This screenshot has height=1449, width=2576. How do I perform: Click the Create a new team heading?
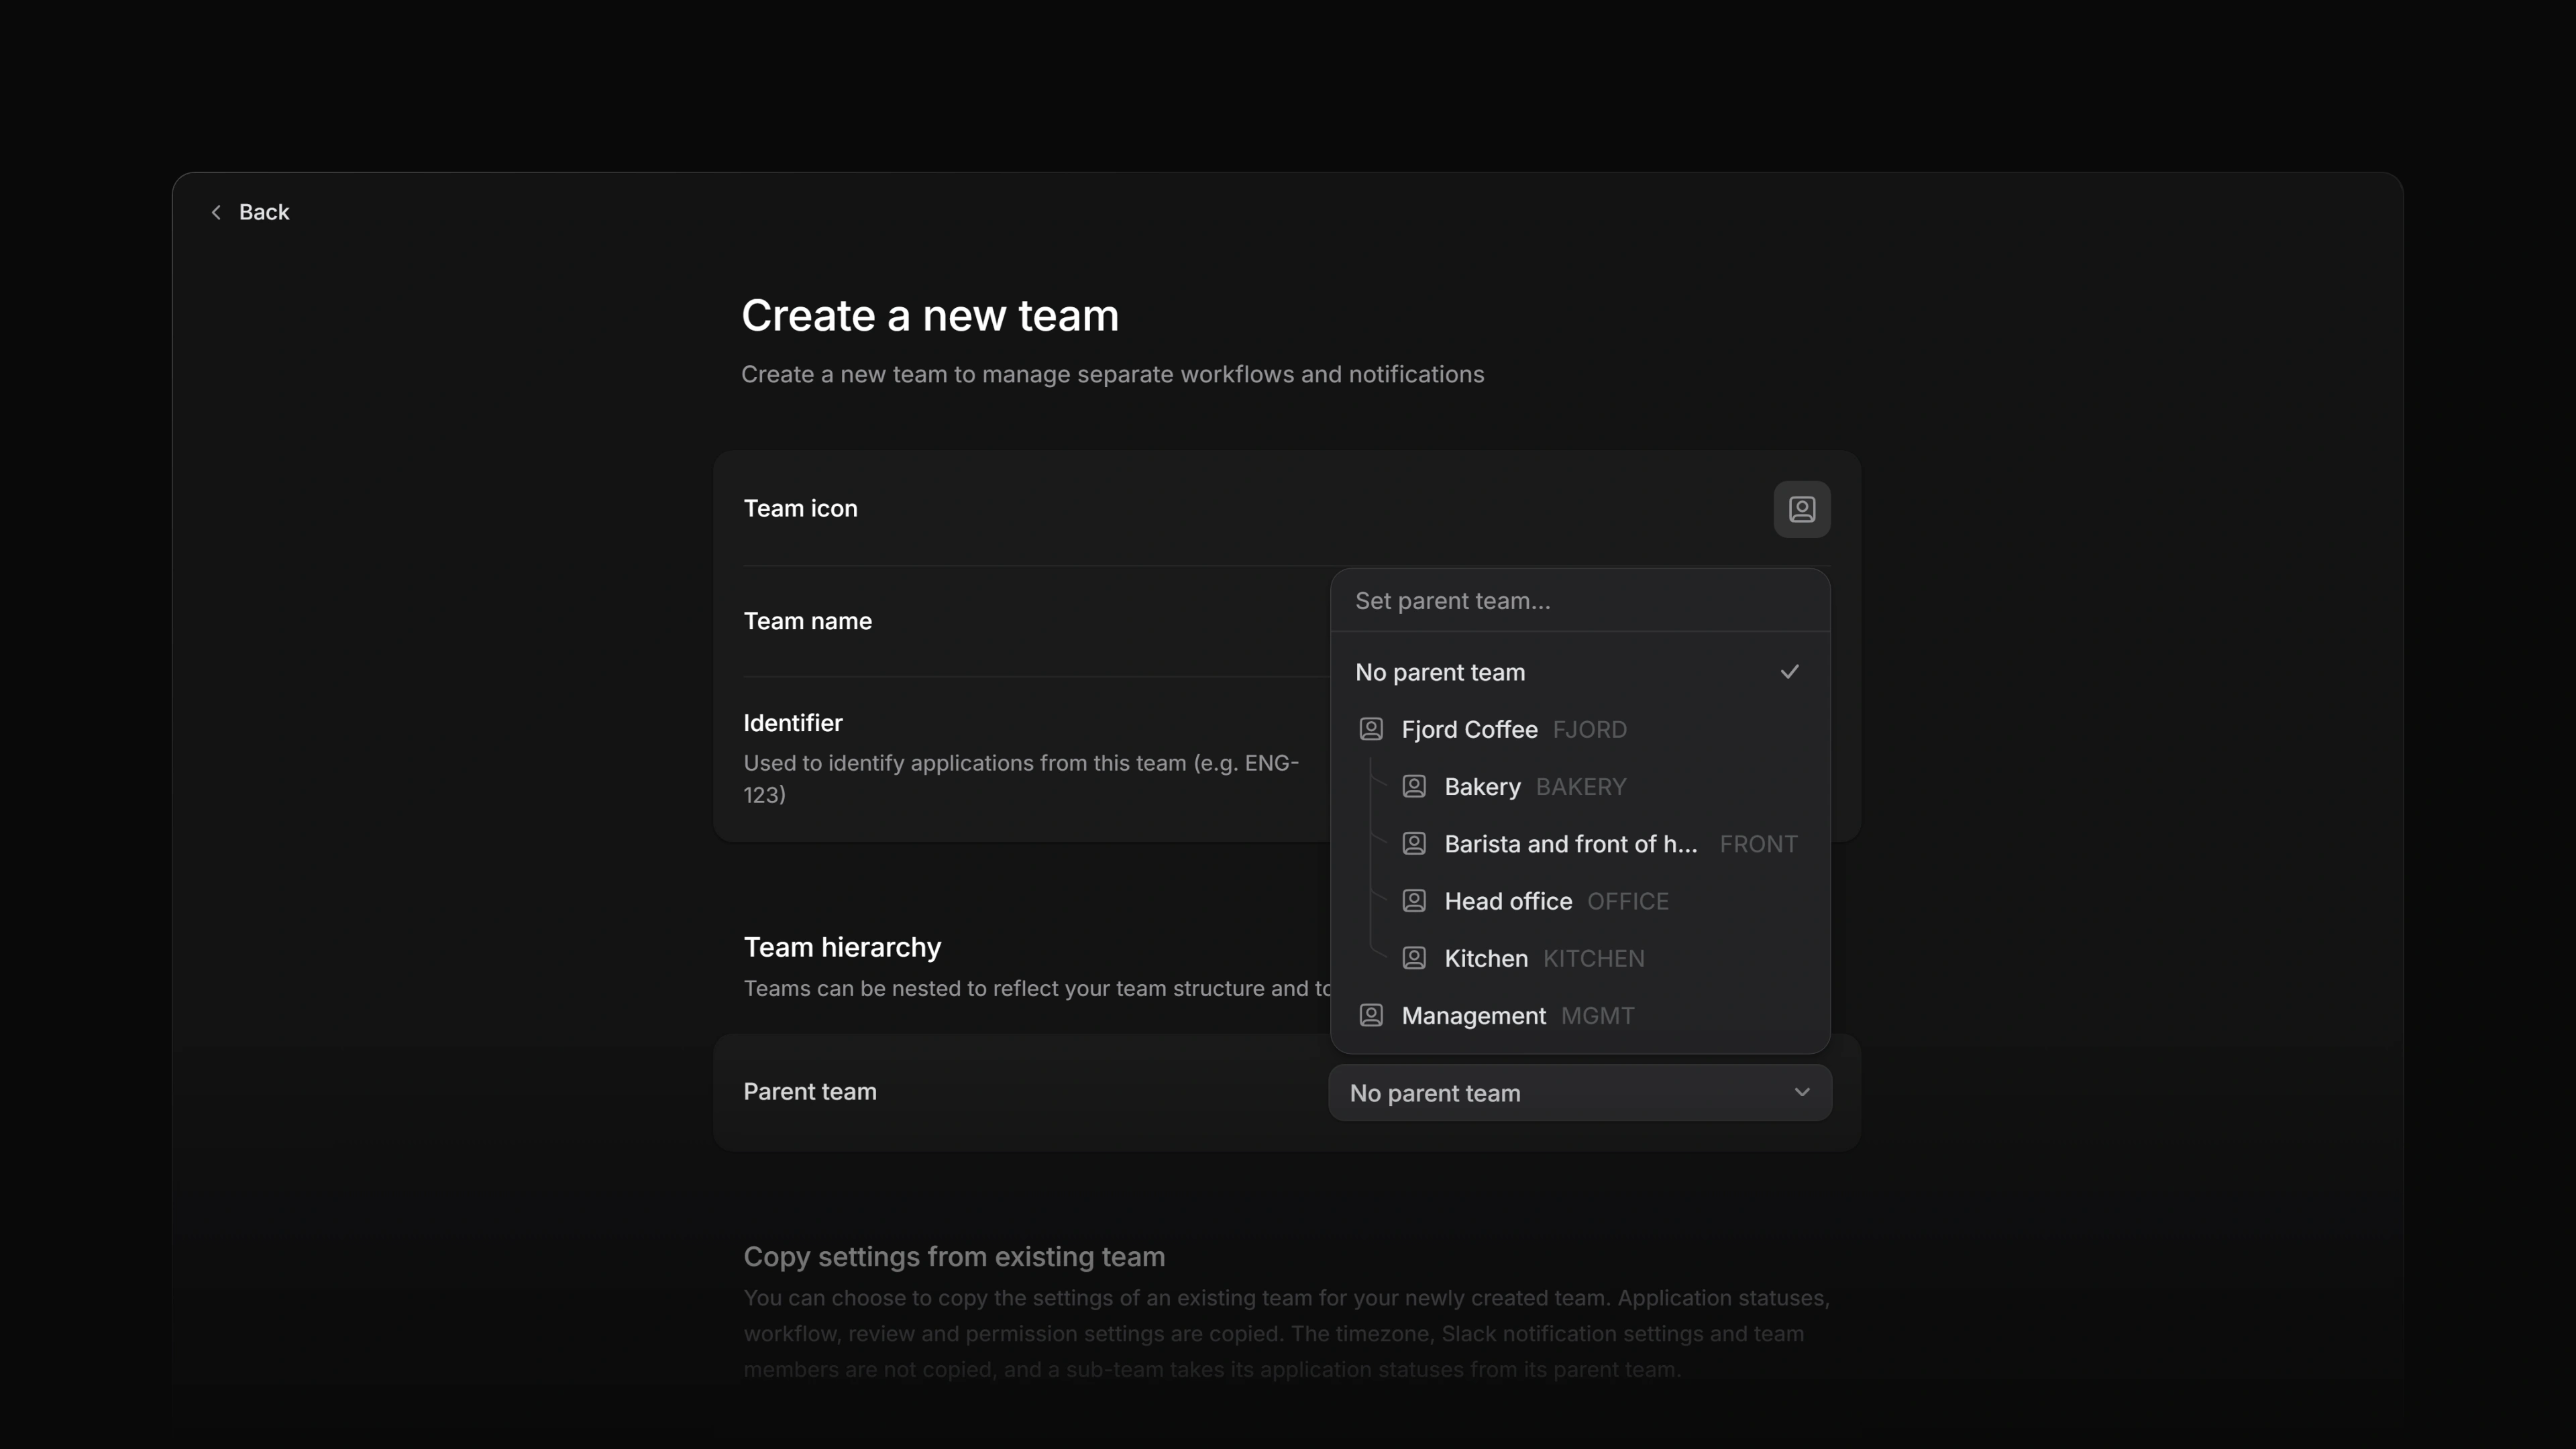coord(929,316)
